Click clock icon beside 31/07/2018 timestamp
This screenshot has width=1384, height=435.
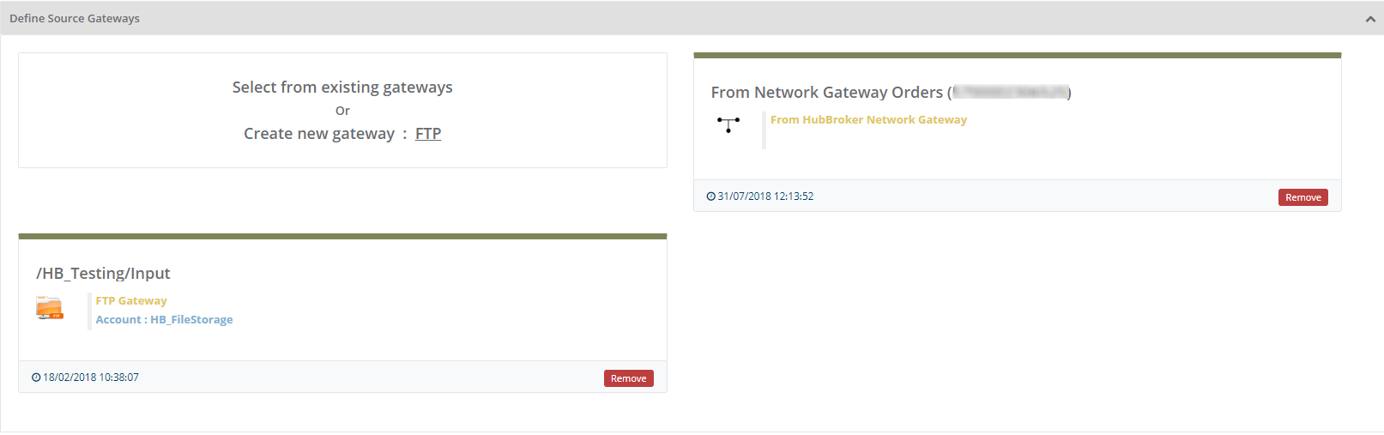[x=710, y=196]
